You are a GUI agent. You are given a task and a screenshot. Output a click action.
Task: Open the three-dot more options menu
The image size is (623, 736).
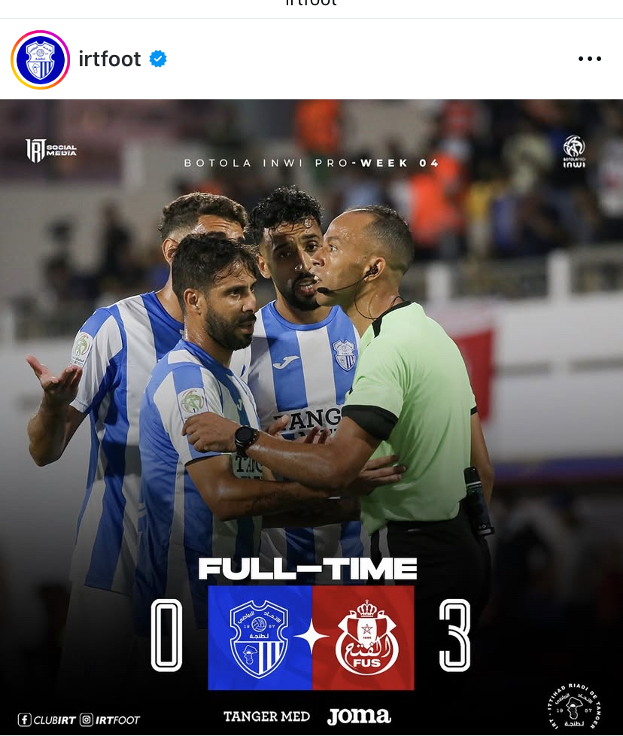590,59
